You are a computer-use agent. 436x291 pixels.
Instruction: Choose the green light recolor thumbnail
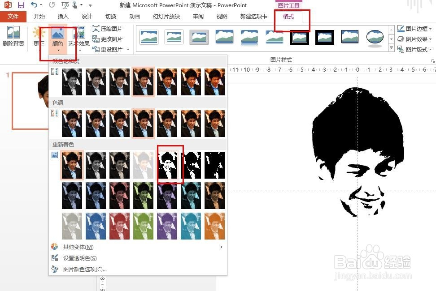tap(143, 226)
